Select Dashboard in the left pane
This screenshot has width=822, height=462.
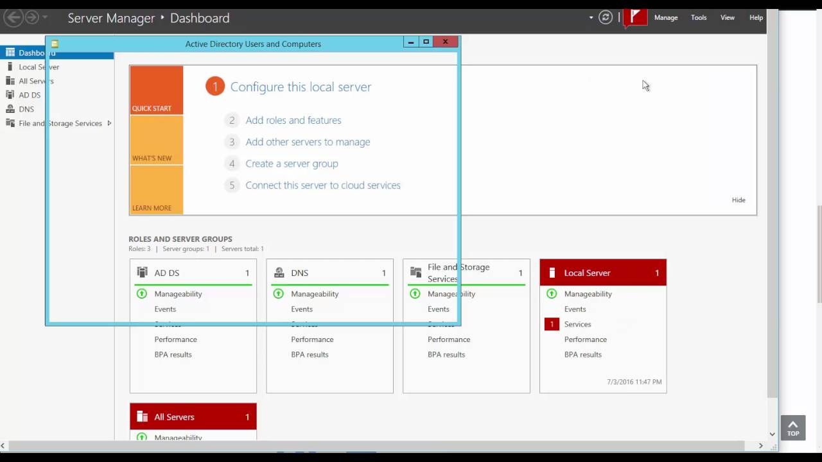coord(57,53)
